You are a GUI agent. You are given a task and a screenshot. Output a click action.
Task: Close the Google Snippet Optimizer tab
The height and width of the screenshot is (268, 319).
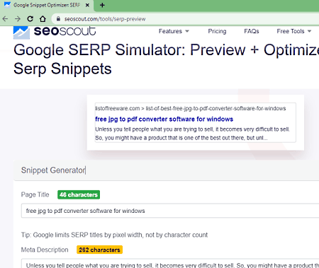pos(87,5)
